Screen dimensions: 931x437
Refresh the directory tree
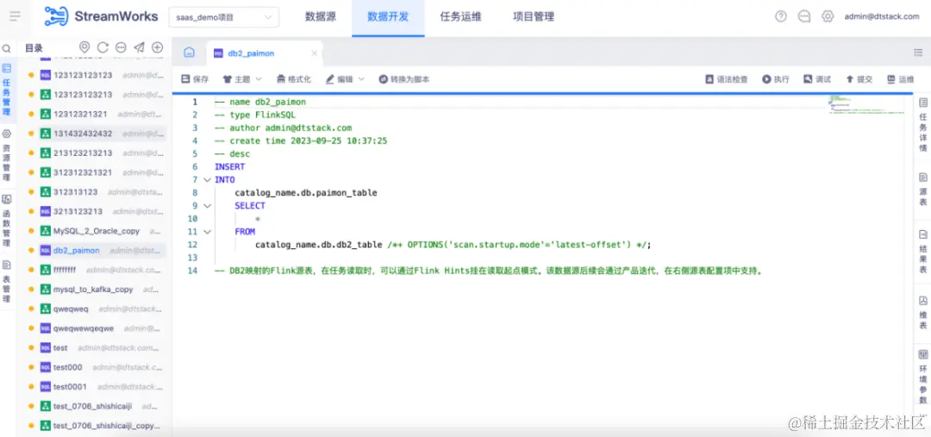click(x=103, y=47)
